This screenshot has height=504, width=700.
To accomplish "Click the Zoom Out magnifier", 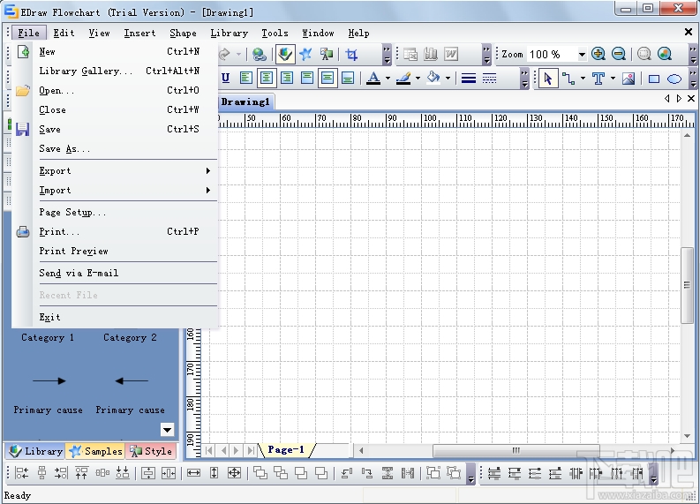I will click(619, 54).
